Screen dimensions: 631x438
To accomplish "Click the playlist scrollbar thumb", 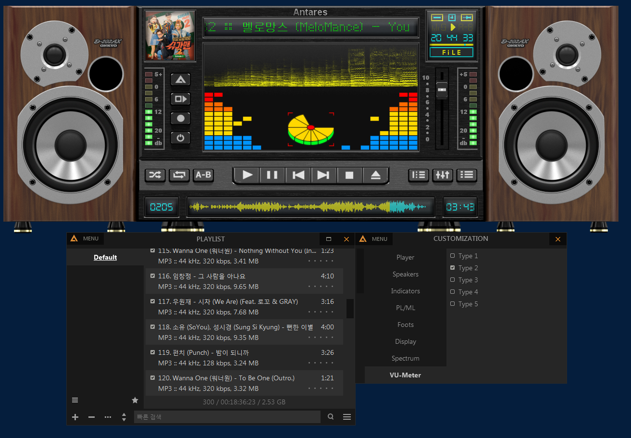I will [x=350, y=309].
